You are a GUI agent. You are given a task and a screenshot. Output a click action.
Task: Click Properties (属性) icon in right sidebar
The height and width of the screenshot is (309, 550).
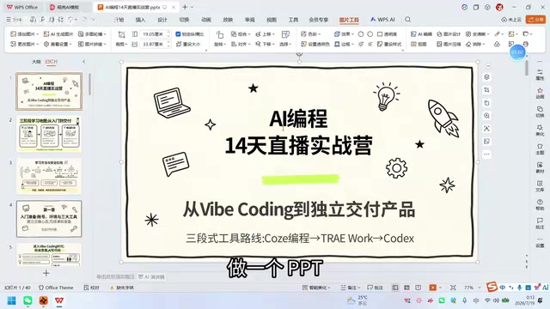click(x=540, y=75)
